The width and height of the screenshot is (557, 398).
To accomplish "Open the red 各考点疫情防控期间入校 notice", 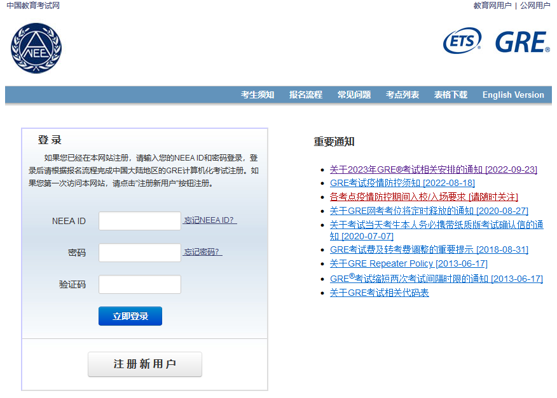I will (x=423, y=197).
